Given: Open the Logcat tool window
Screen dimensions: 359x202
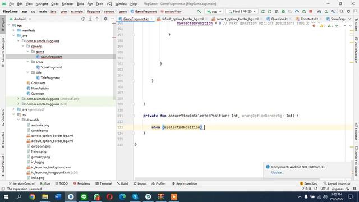Looking at the screenshot, I should [x=140, y=183].
